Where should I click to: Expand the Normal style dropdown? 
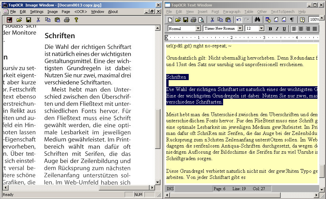click(x=198, y=28)
